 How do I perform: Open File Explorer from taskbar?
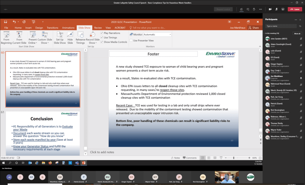(x=43, y=163)
